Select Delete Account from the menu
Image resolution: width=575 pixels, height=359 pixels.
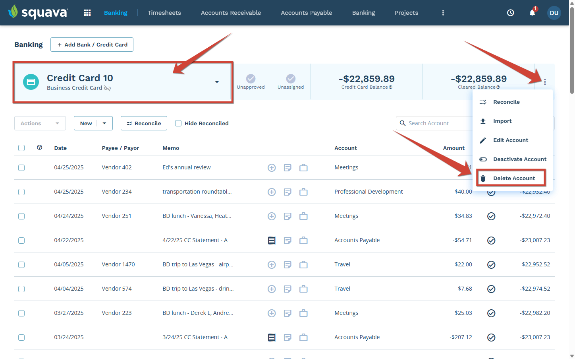click(x=514, y=178)
